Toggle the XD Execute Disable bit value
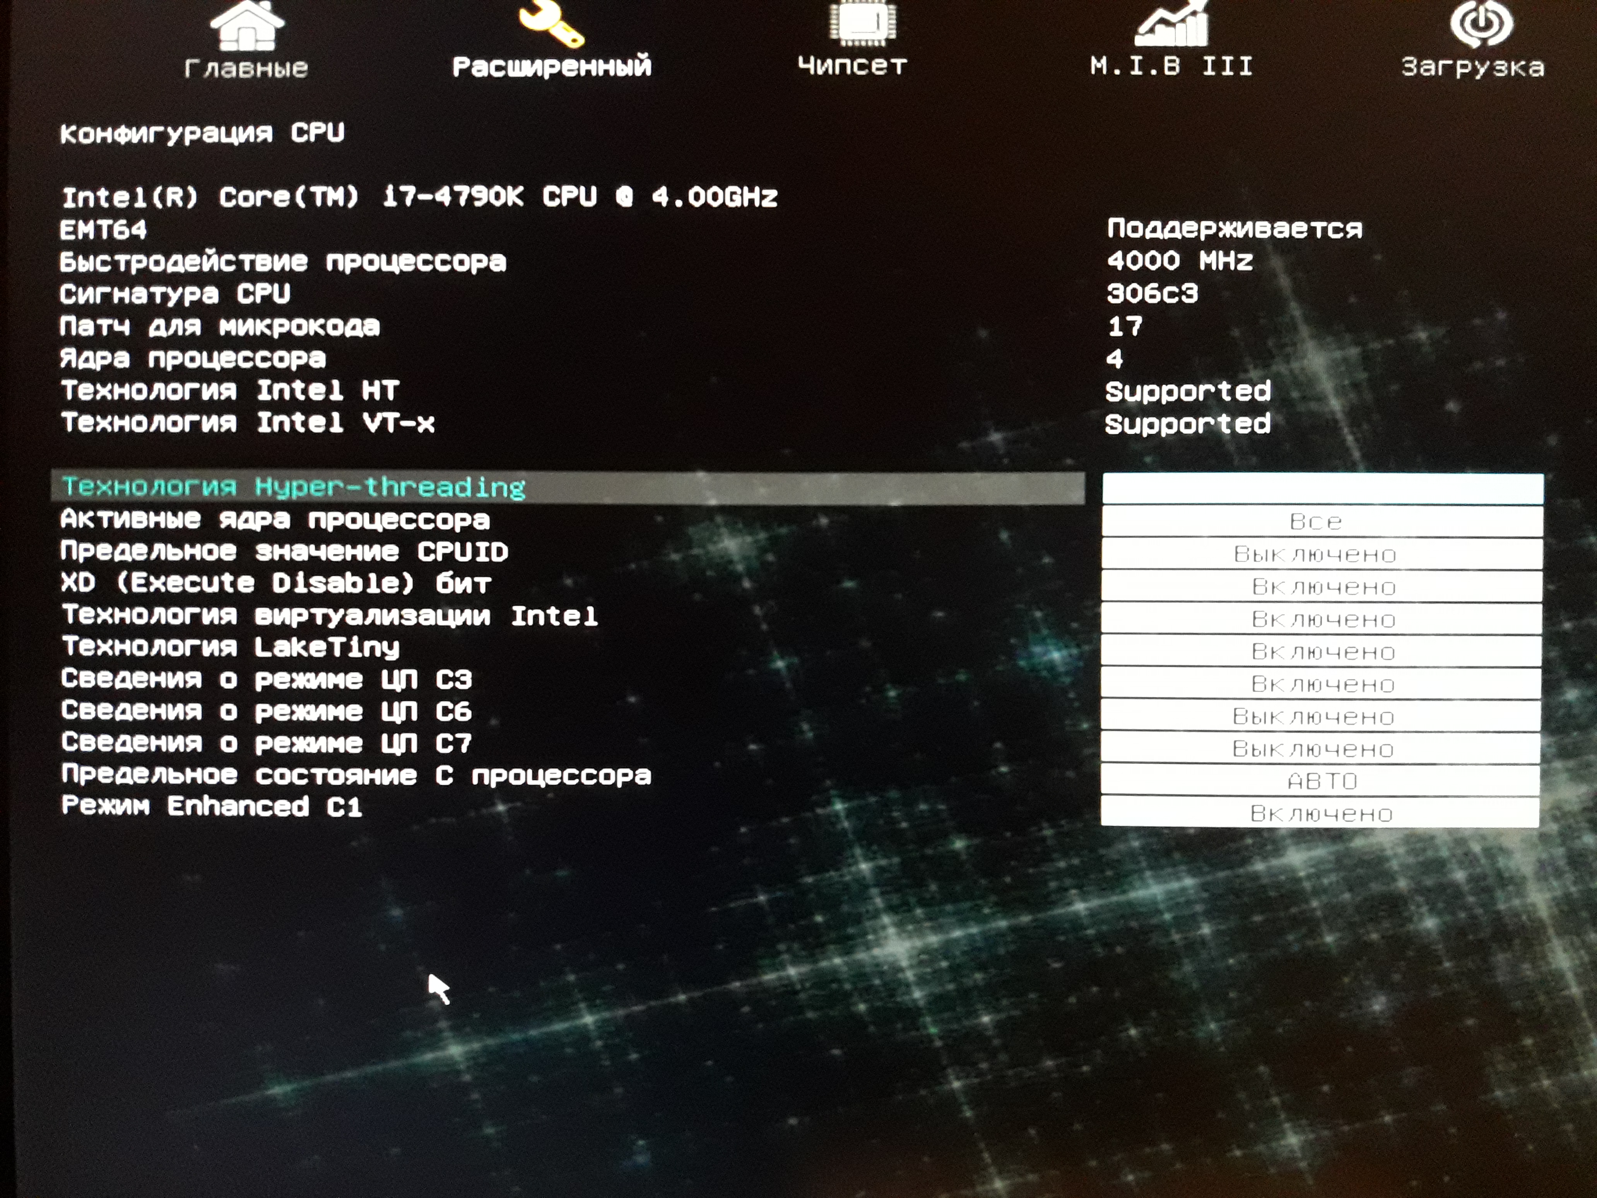1597x1198 pixels. pos(1323,586)
